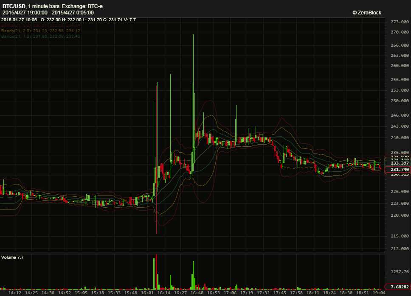Screen dimensions: 411x296
Task: Click the 17:06 time axis label
Action: coord(230,293)
